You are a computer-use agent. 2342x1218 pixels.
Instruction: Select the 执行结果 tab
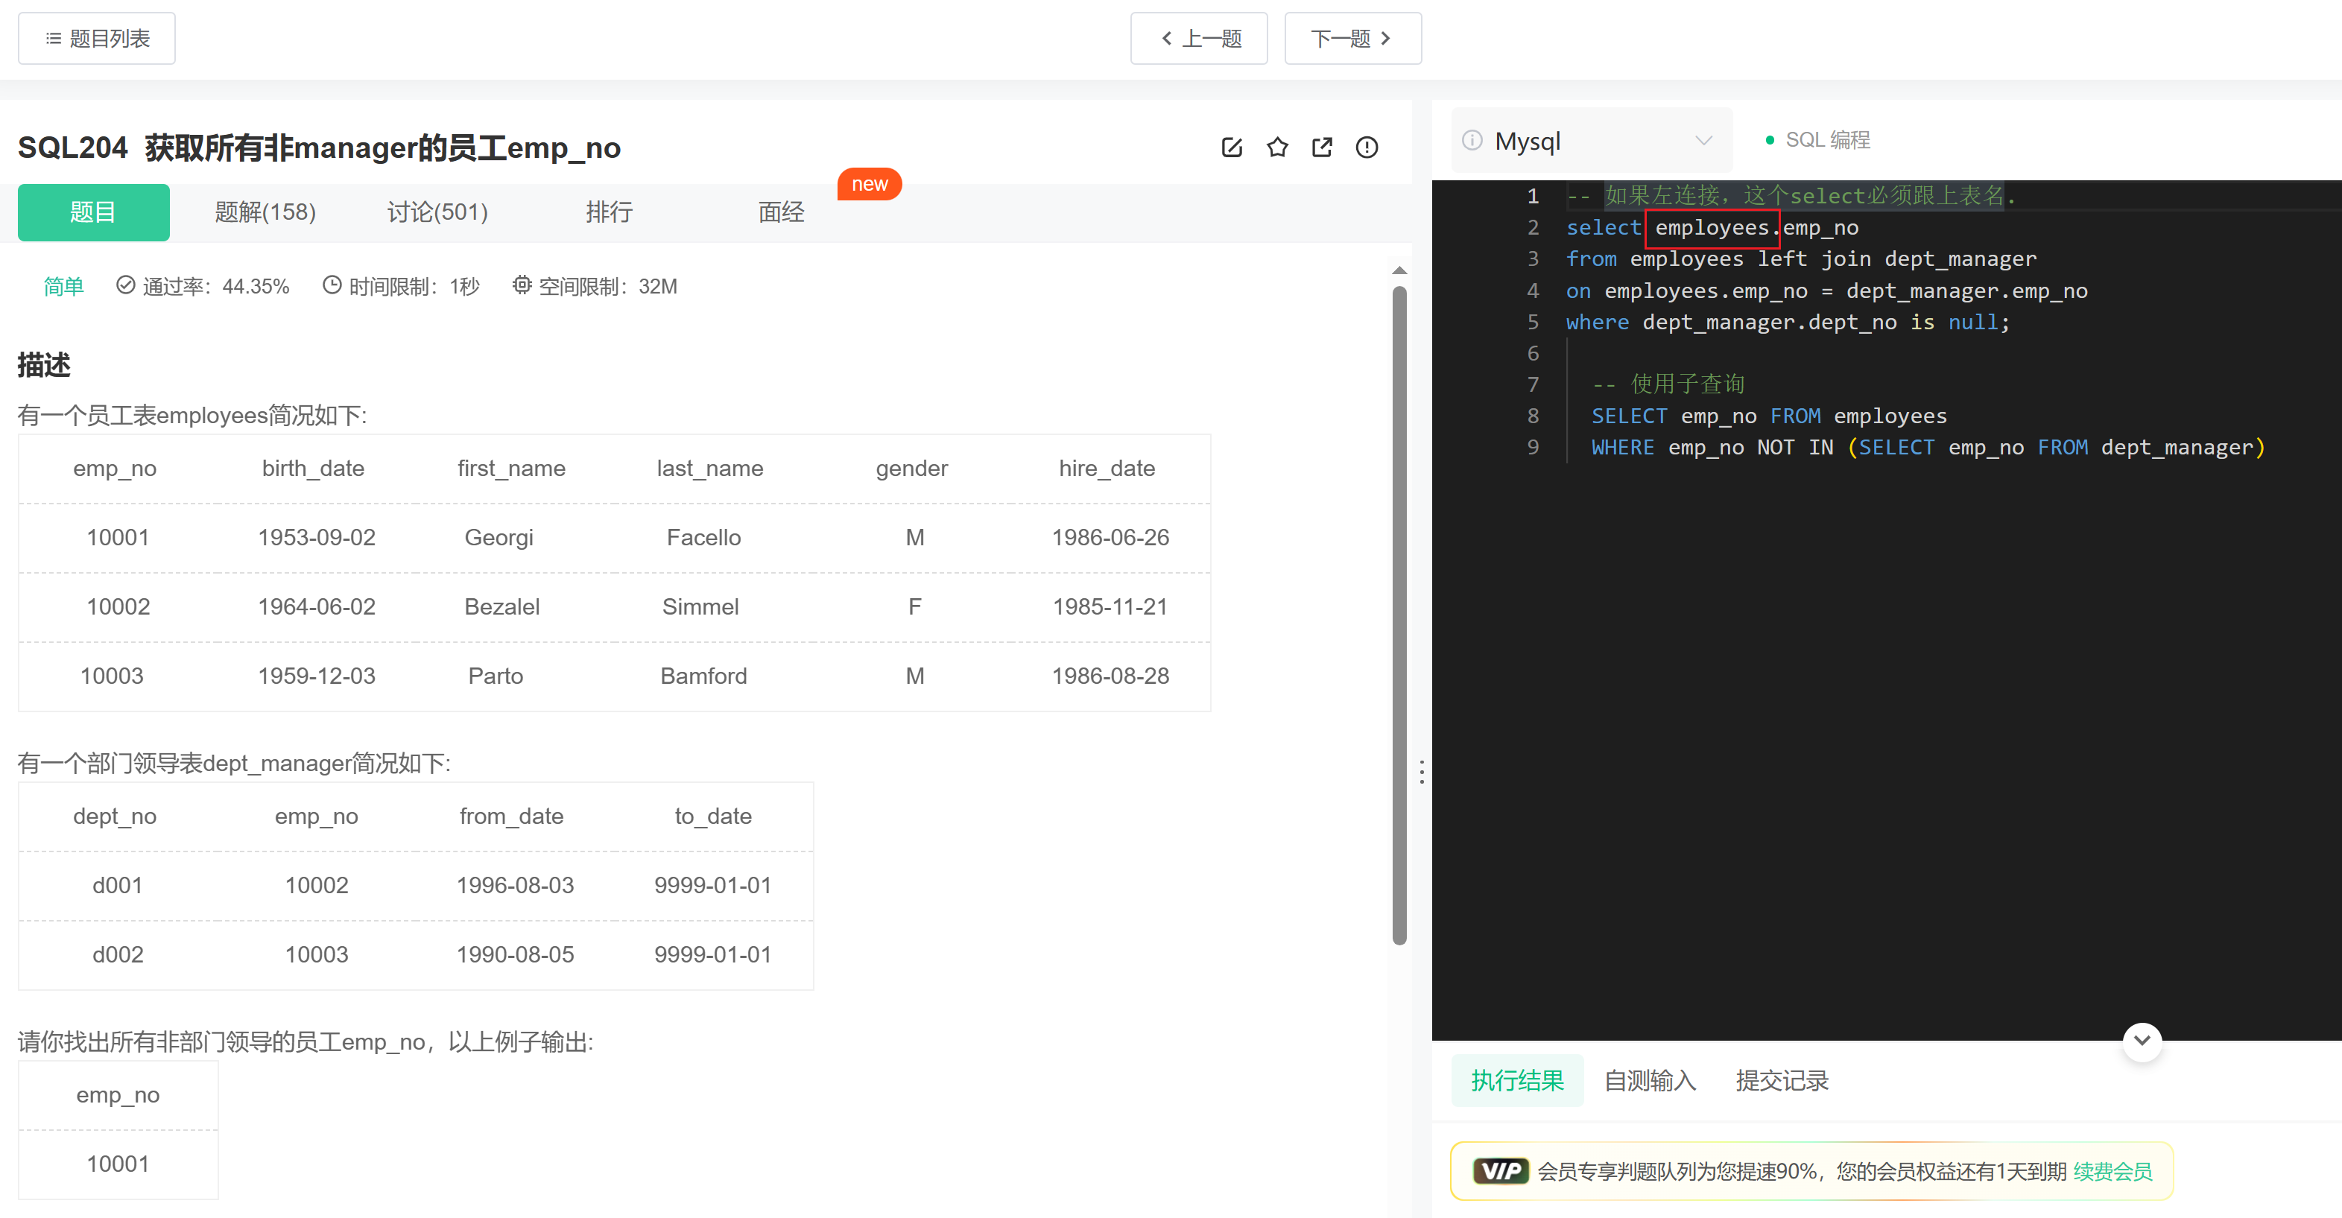point(1517,1081)
